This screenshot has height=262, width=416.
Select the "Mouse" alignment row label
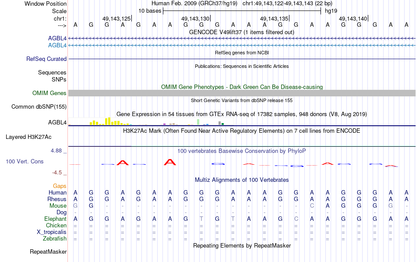point(58,206)
